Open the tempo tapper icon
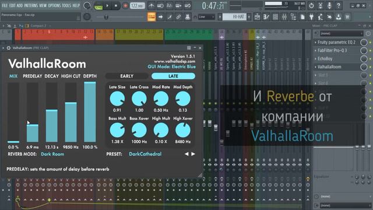 (x=321, y=17)
